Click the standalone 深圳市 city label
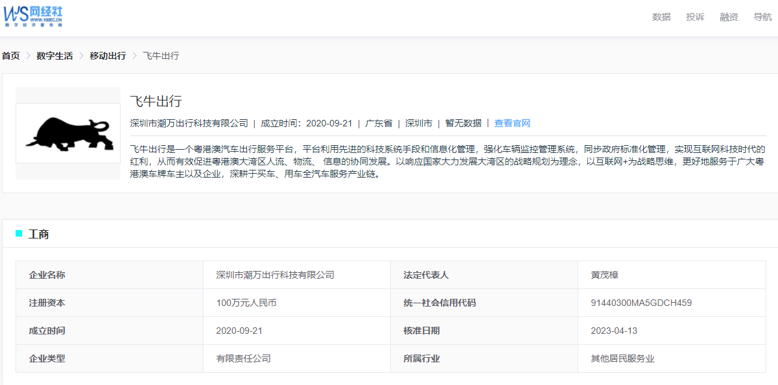778x385 pixels. click(419, 123)
